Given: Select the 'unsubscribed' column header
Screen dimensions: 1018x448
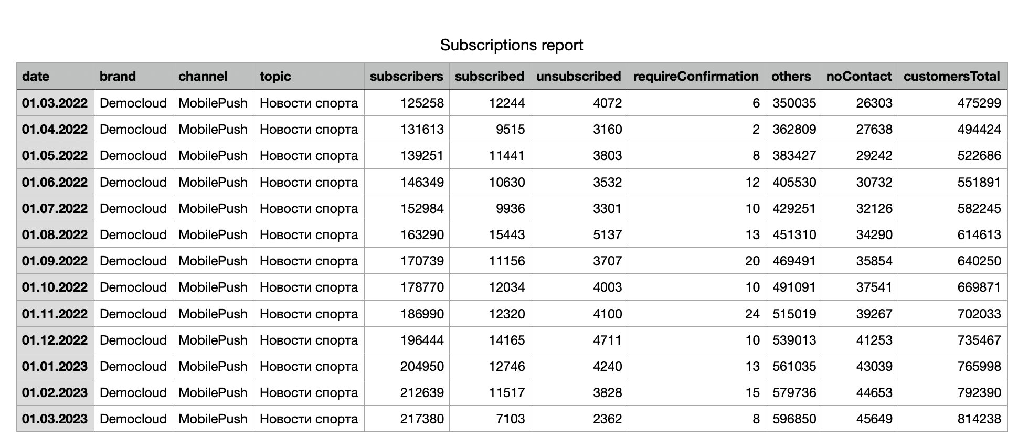Looking at the screenshot, I should coord(579,76).
